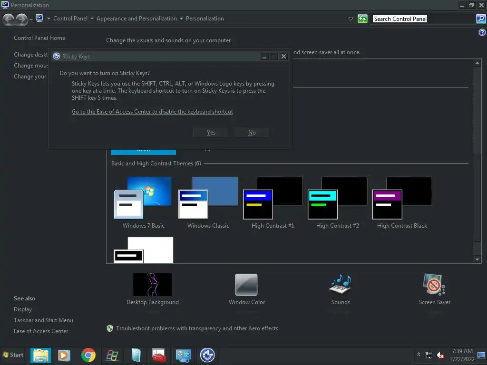Click the Back navigation arrow
This screenshot has height=365, width=487.
pyautogui.click(x=9, y=19)
